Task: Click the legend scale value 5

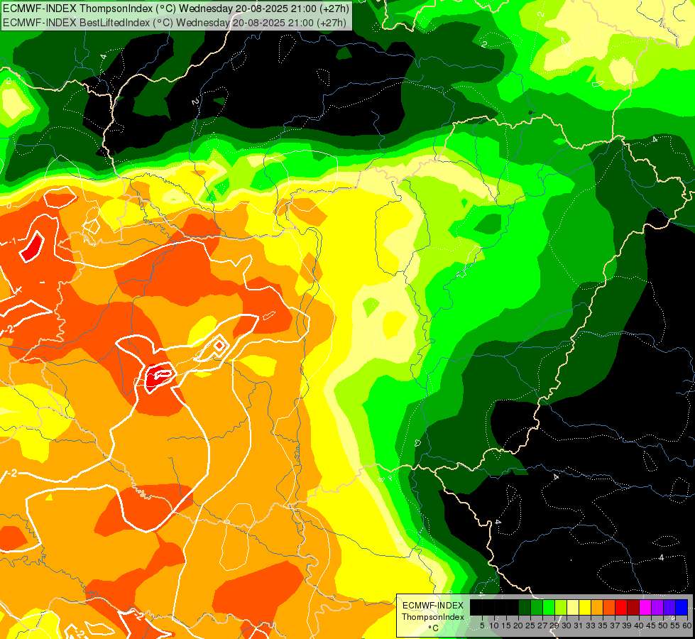Action: [x=482, y=626]
